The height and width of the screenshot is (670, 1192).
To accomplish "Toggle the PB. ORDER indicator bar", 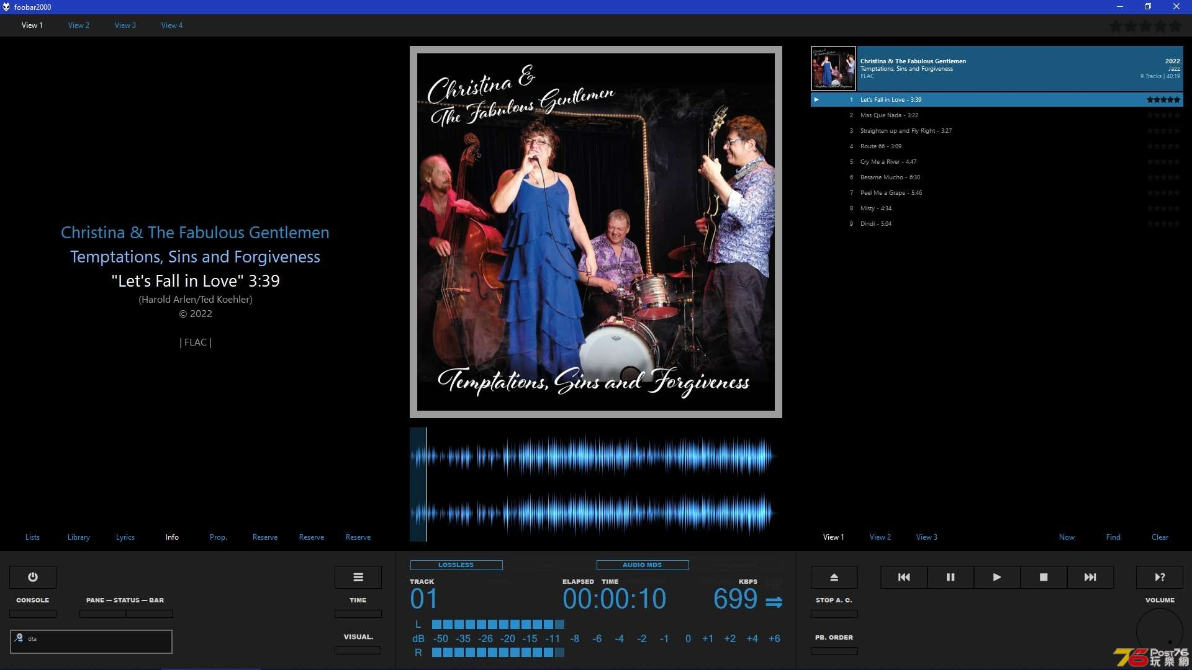I will pos(834,651).
